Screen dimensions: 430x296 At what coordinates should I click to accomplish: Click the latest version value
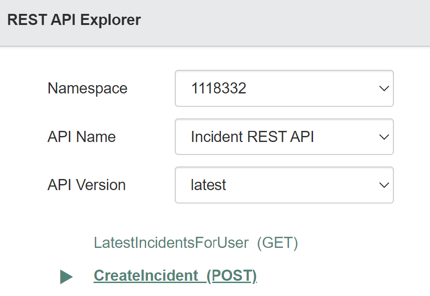click(x=209, y=185)
